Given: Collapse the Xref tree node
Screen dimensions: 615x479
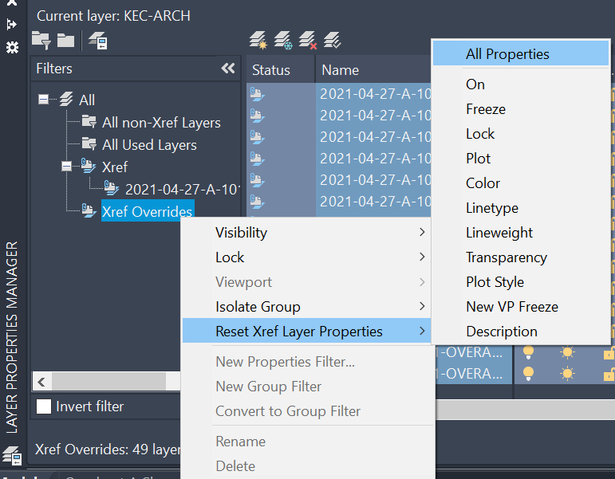Looking at the screenshot, I should click(x=67, y=167).
